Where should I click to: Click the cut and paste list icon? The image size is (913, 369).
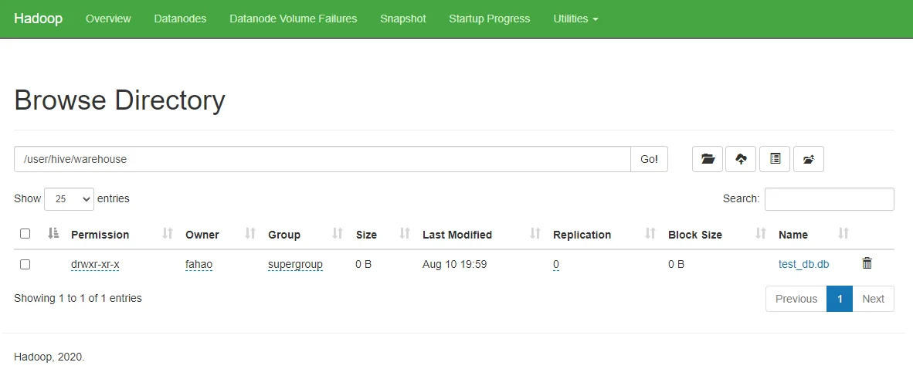point(776,159)
